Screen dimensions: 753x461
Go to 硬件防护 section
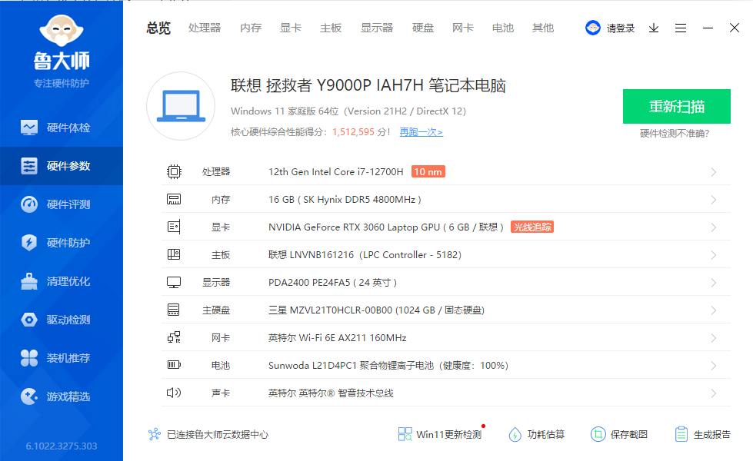[x=62, y=243]
